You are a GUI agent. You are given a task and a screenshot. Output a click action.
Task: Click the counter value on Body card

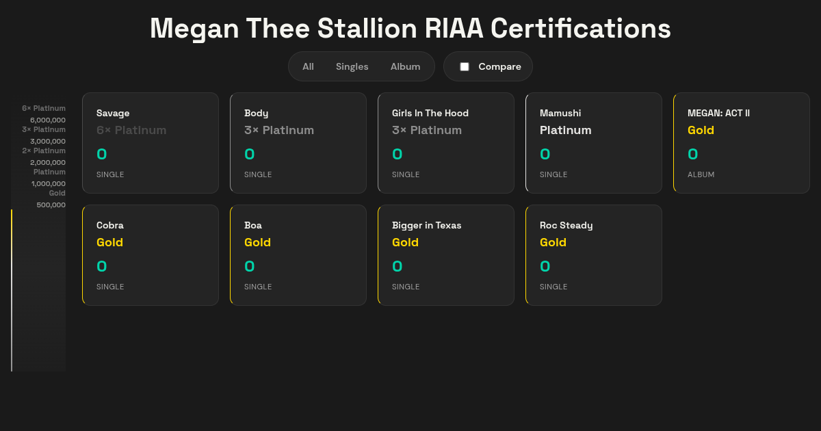point(250,154)
